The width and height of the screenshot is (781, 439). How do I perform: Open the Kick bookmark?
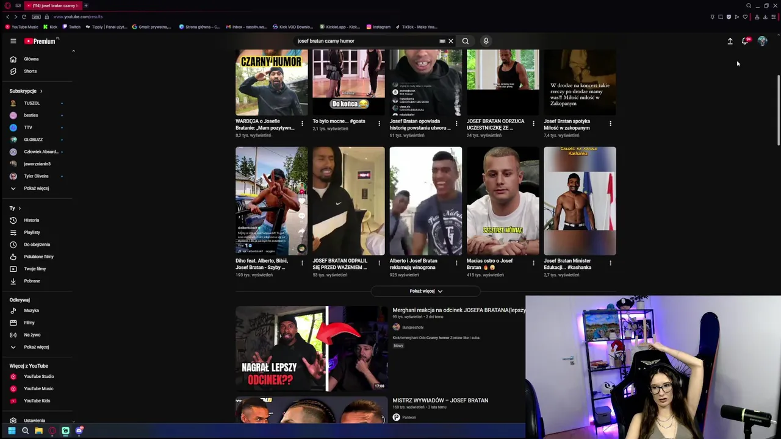tap(51, 27)
